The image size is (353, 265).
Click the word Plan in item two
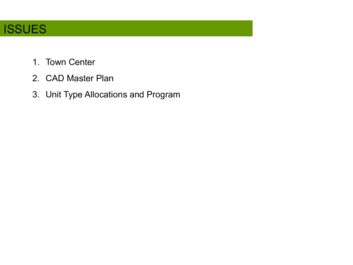pos(105,78)
